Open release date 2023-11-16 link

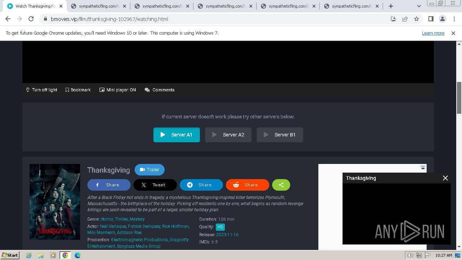tap(227, 235)
